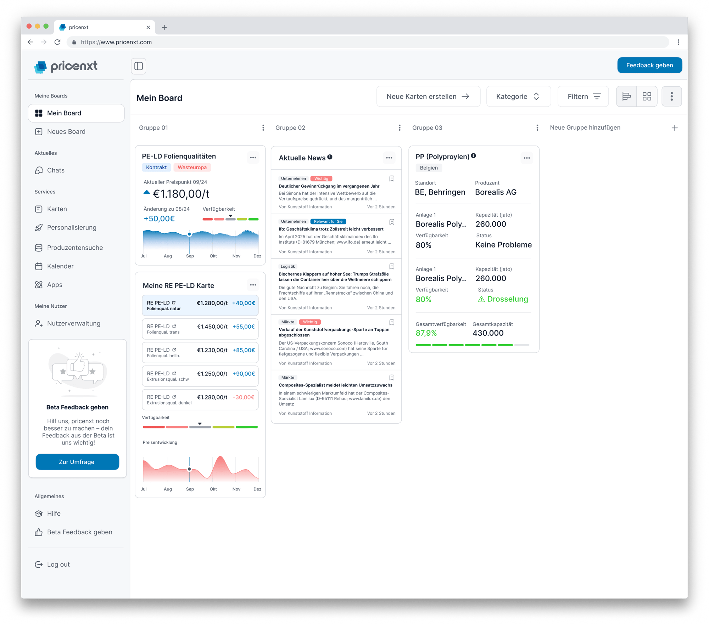
Task: Switch to list view layout
Action: [626, 96]
